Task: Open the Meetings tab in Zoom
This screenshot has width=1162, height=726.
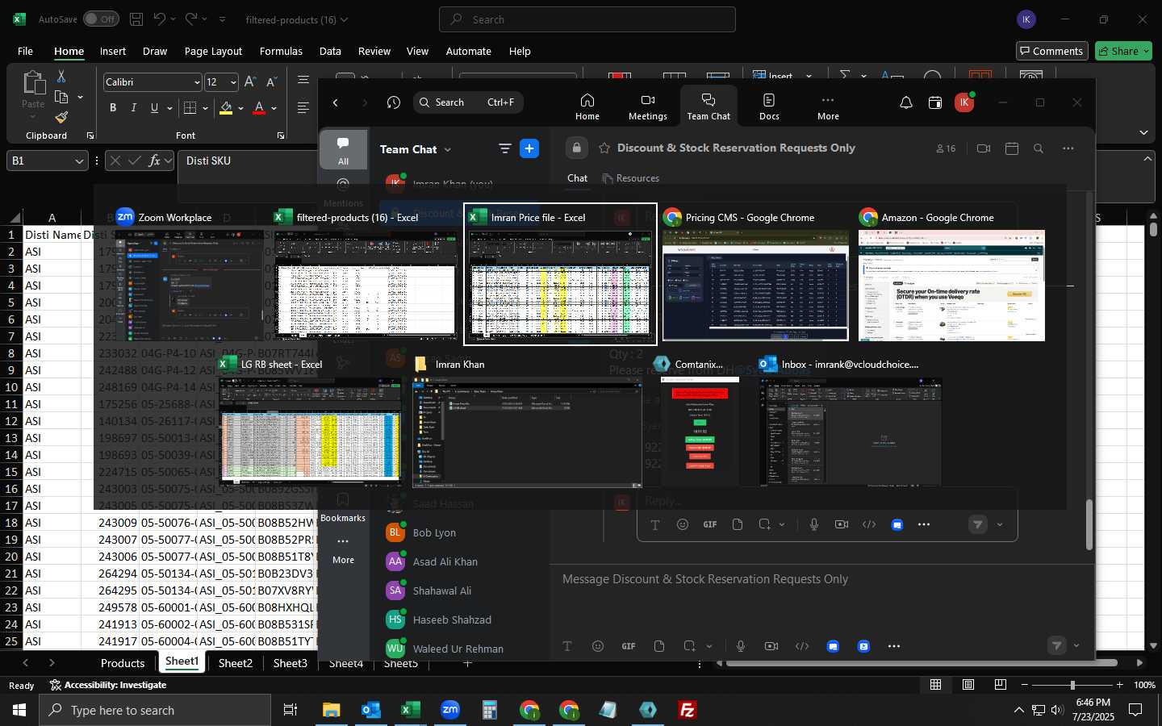Action: 648,106
